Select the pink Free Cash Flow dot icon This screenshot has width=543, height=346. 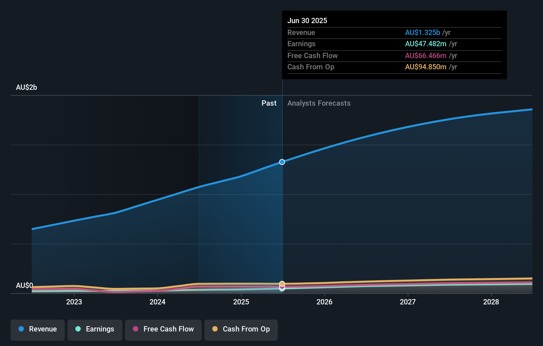pos(136,329)
